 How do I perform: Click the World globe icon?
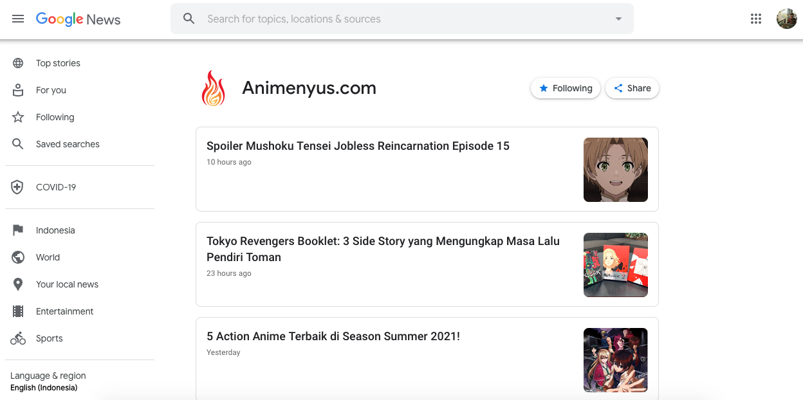[18, 257]
